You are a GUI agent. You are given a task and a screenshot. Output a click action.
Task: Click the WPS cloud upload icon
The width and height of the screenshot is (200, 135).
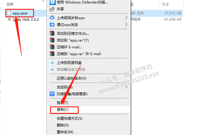(52, 18)
